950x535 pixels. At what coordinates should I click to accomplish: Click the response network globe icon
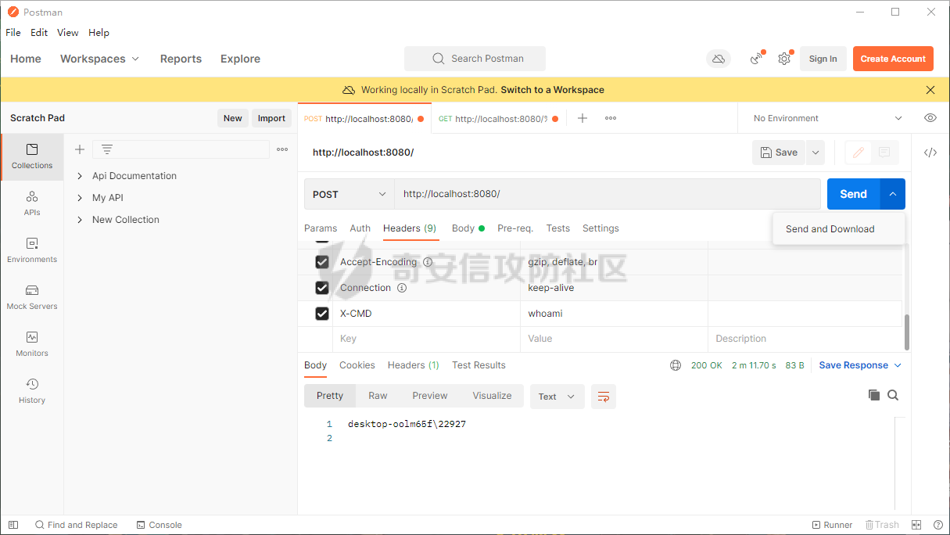[676, 365]
